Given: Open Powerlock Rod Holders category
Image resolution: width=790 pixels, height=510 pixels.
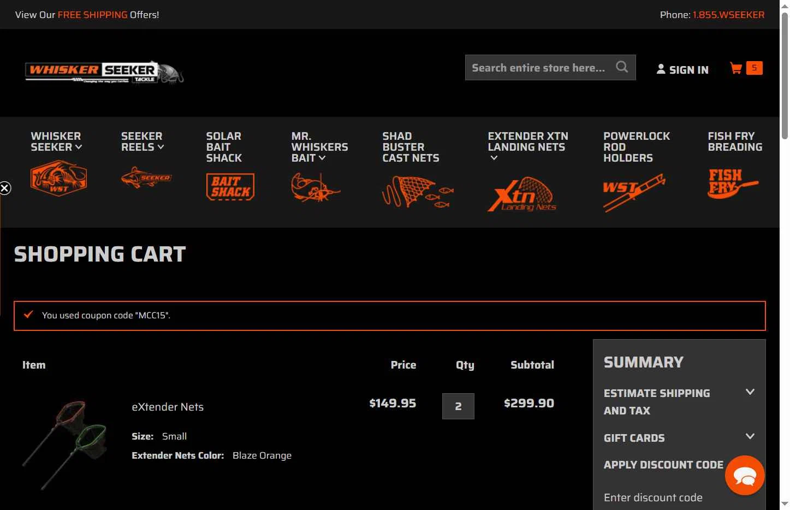Looking at the screenshot, I should point(637,147).
